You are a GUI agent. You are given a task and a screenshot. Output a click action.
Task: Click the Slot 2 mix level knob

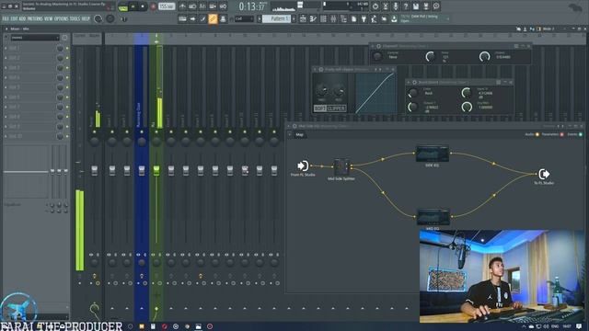pyautogui.click(x=60, y=58)
